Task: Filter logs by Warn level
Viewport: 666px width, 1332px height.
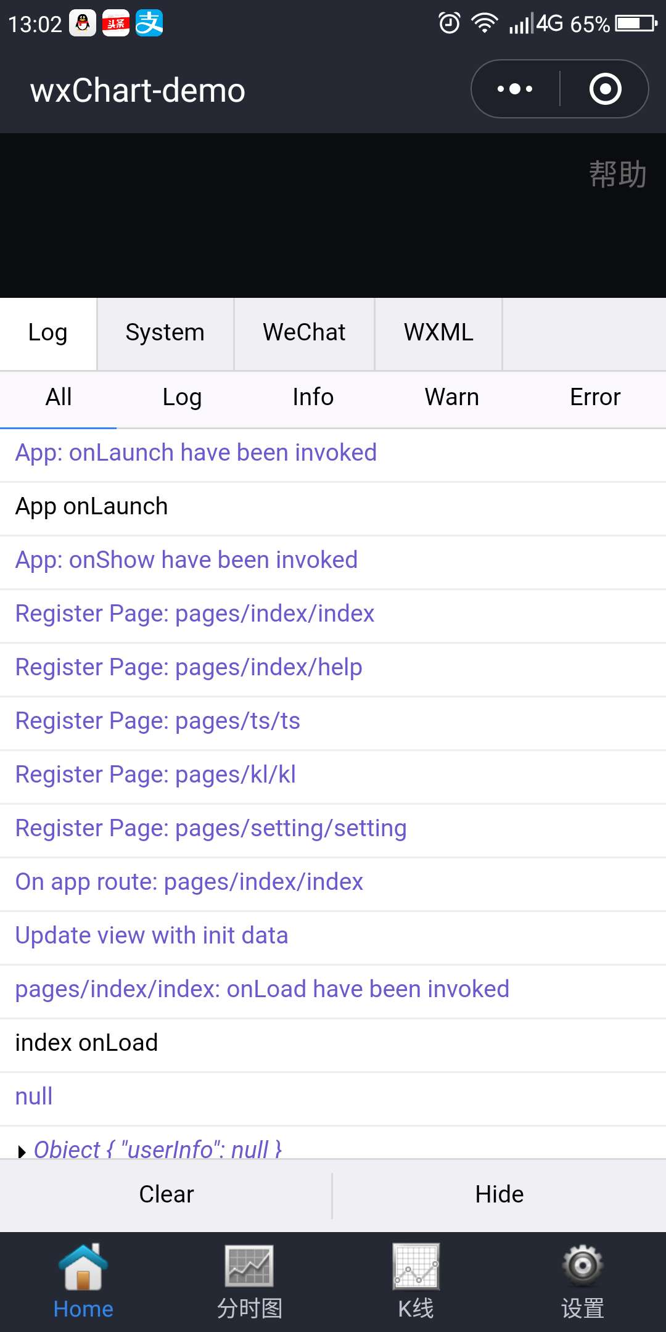Action: [451, 398]
